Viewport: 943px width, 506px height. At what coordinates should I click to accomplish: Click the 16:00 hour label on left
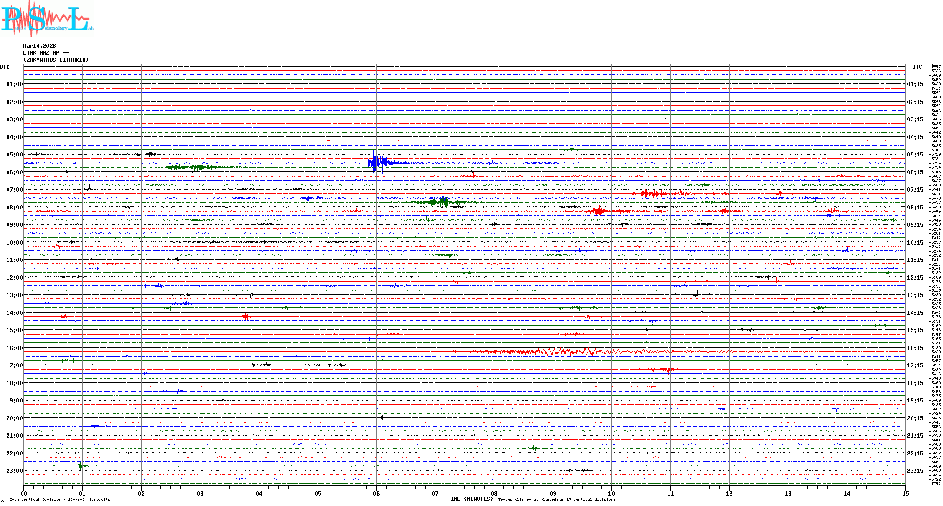(x=14, y=348)
